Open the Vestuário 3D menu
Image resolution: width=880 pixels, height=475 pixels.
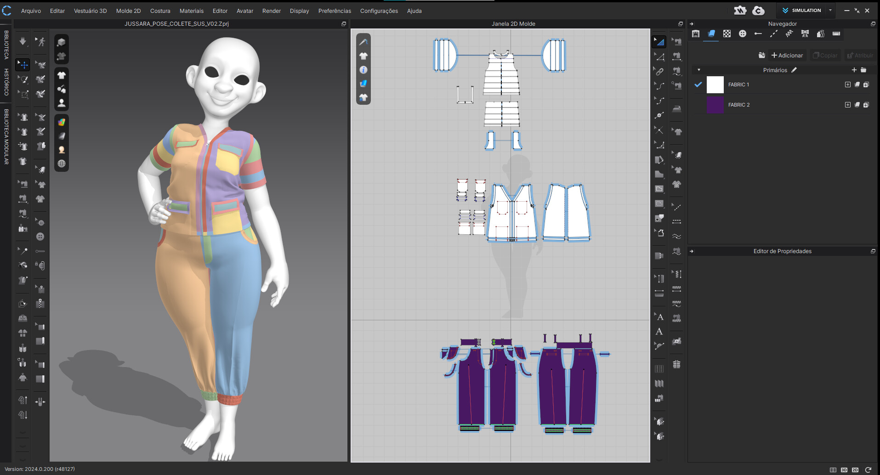coord(91,11)
